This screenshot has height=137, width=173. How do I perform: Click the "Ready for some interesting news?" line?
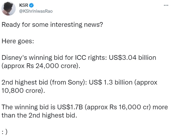52,25
